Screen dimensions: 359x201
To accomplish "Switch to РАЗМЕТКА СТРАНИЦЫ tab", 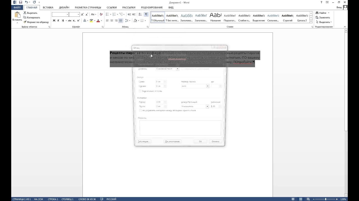I will pos(88,7).
